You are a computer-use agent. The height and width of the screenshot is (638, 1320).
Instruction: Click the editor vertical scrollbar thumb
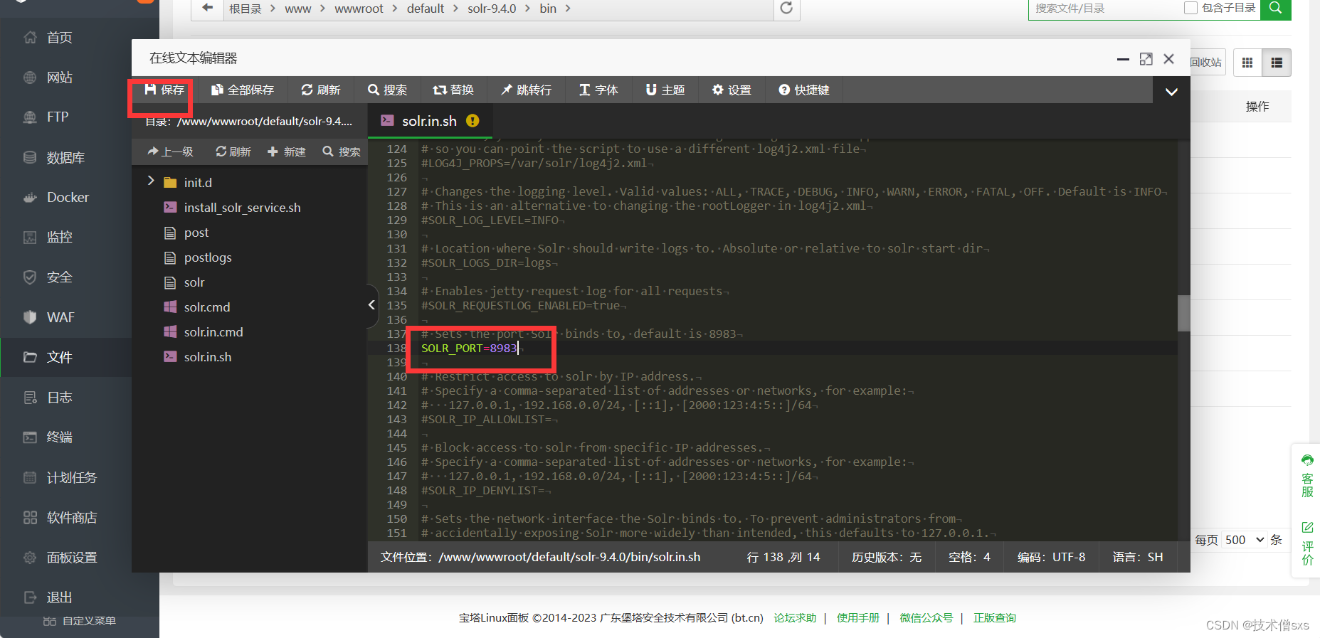point(1184,313)
